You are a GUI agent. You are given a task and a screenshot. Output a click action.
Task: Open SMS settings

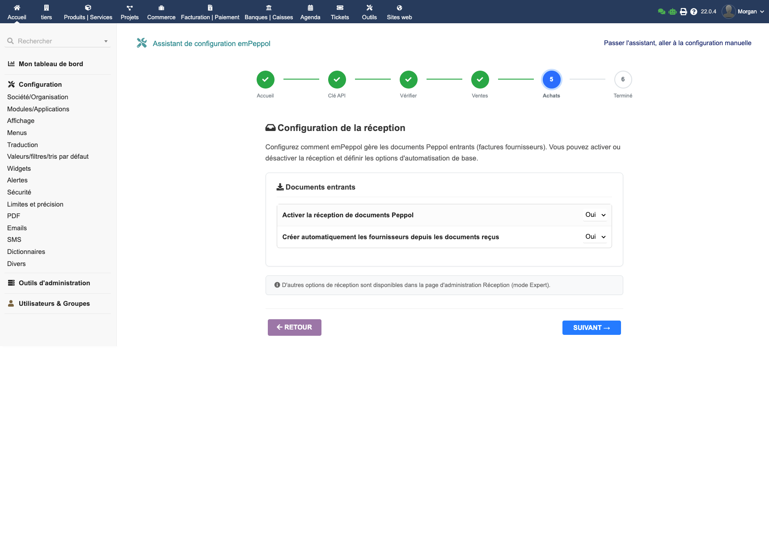pyautogui.click(x=14, y=240)
